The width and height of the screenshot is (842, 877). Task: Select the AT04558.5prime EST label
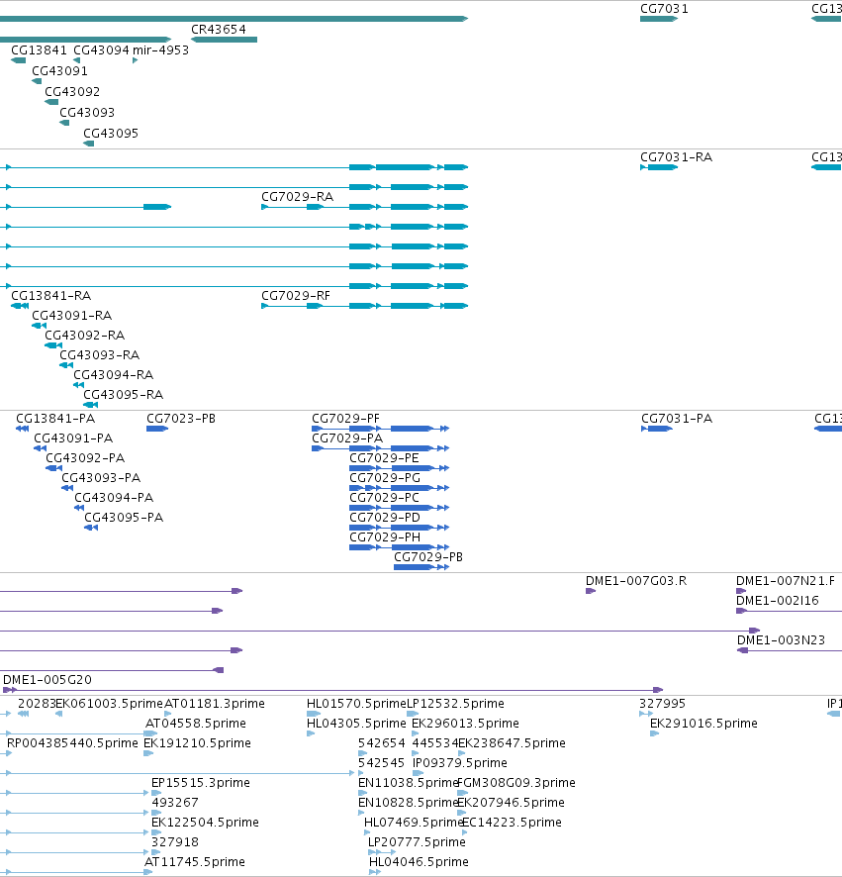tap(195, 724)
